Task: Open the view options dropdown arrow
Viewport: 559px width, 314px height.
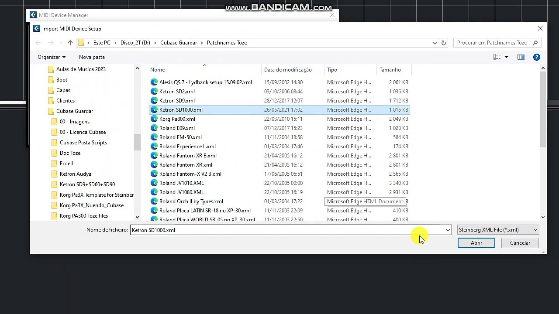Action: pos(506,57)
